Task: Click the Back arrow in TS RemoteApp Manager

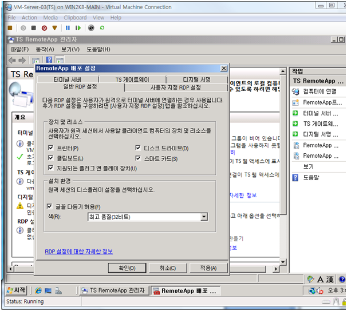Action: click(12, 60)
